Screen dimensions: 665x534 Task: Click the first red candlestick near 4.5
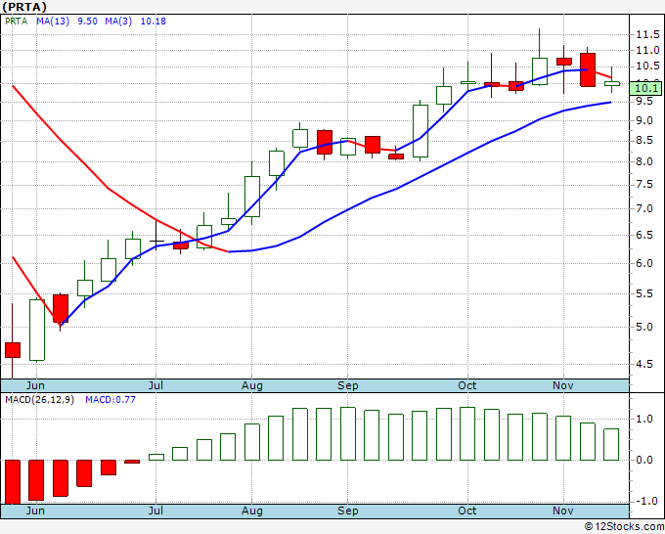click(x=13, y=350)
